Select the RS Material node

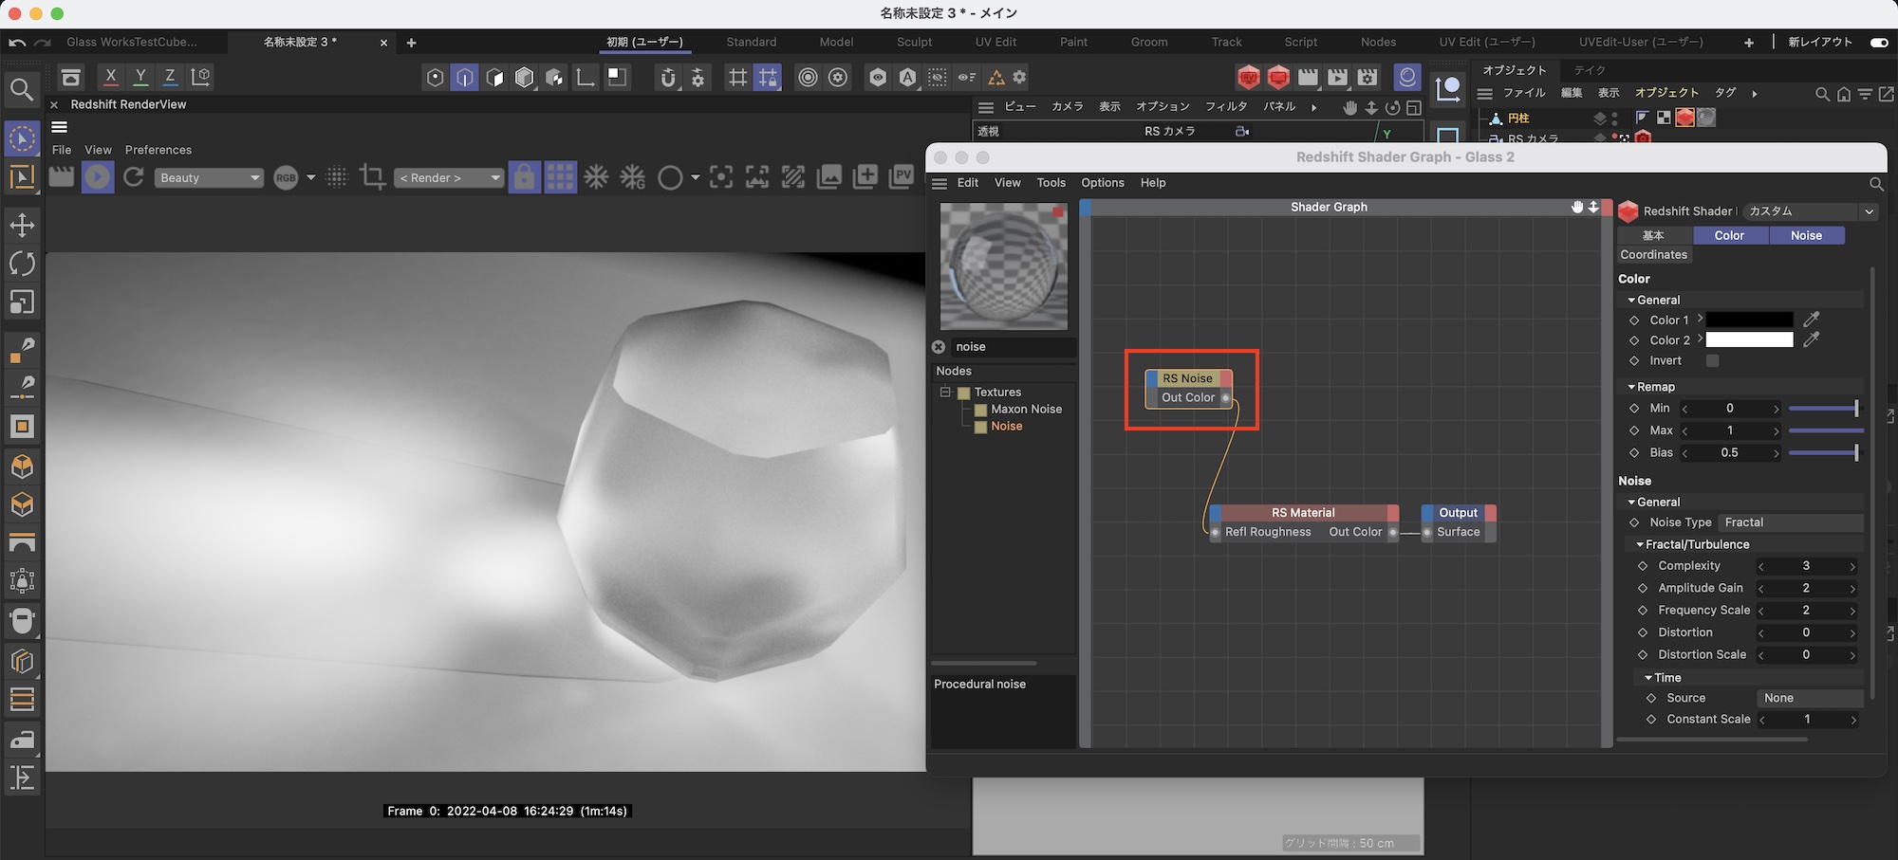(1303, 513)
